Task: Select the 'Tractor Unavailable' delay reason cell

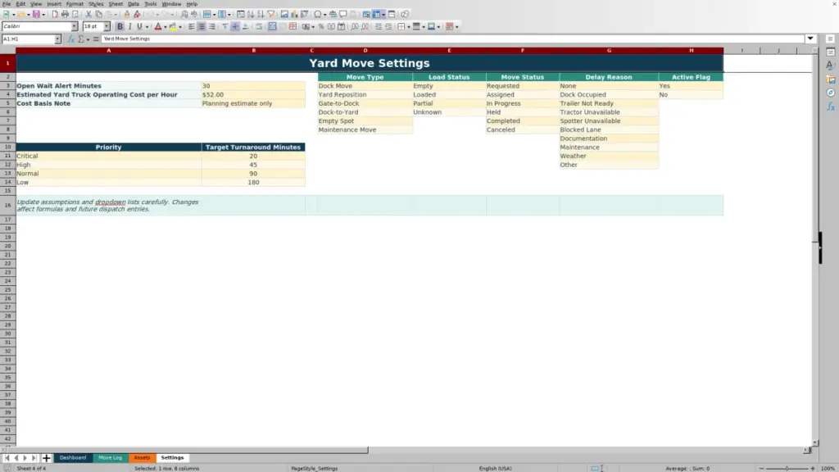Action: (609, 112)
